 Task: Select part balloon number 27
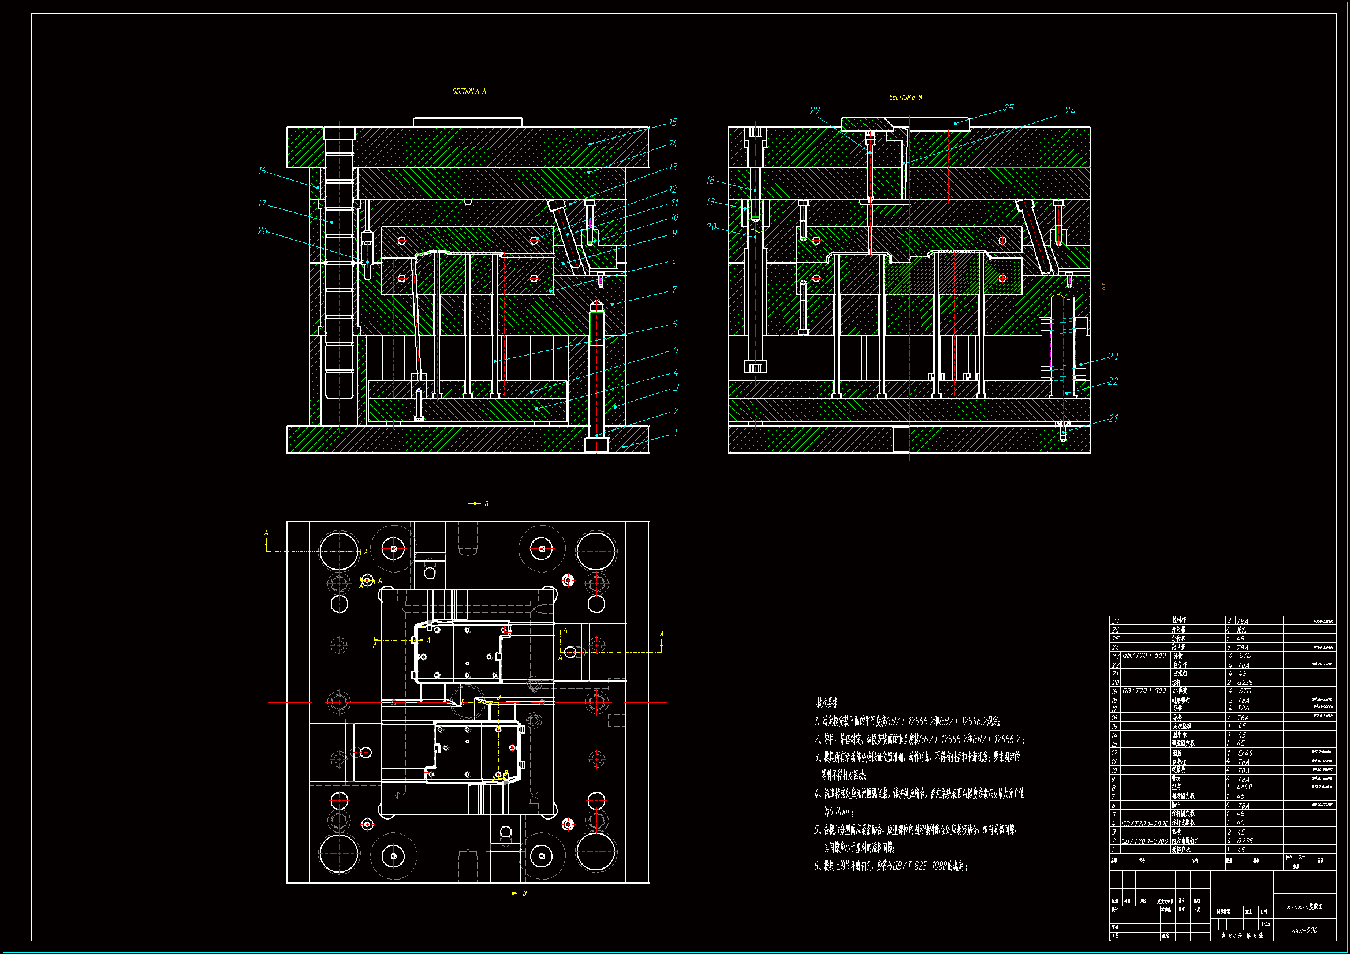tap(814, 111)
